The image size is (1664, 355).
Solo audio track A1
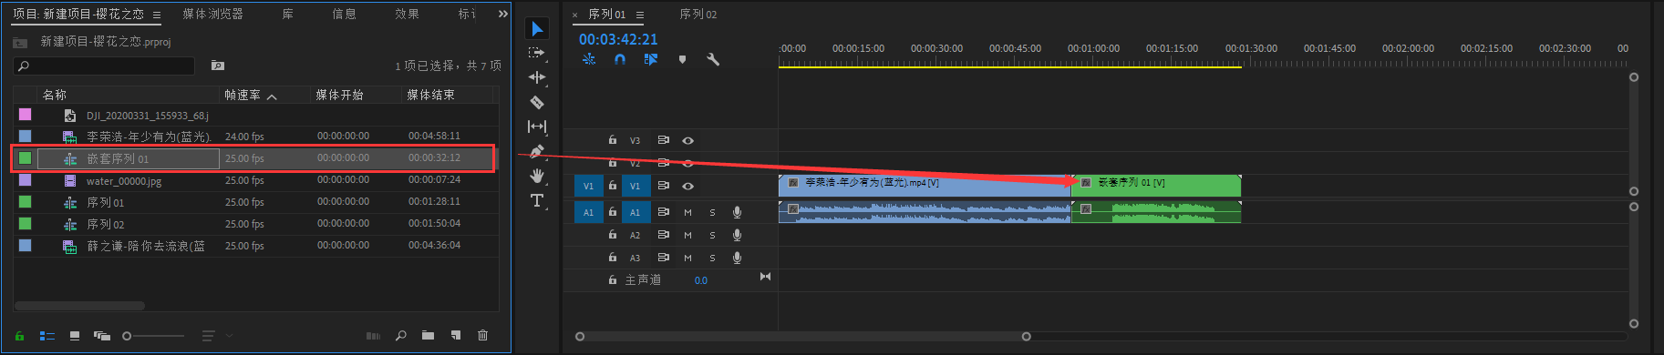pos(712,212)
